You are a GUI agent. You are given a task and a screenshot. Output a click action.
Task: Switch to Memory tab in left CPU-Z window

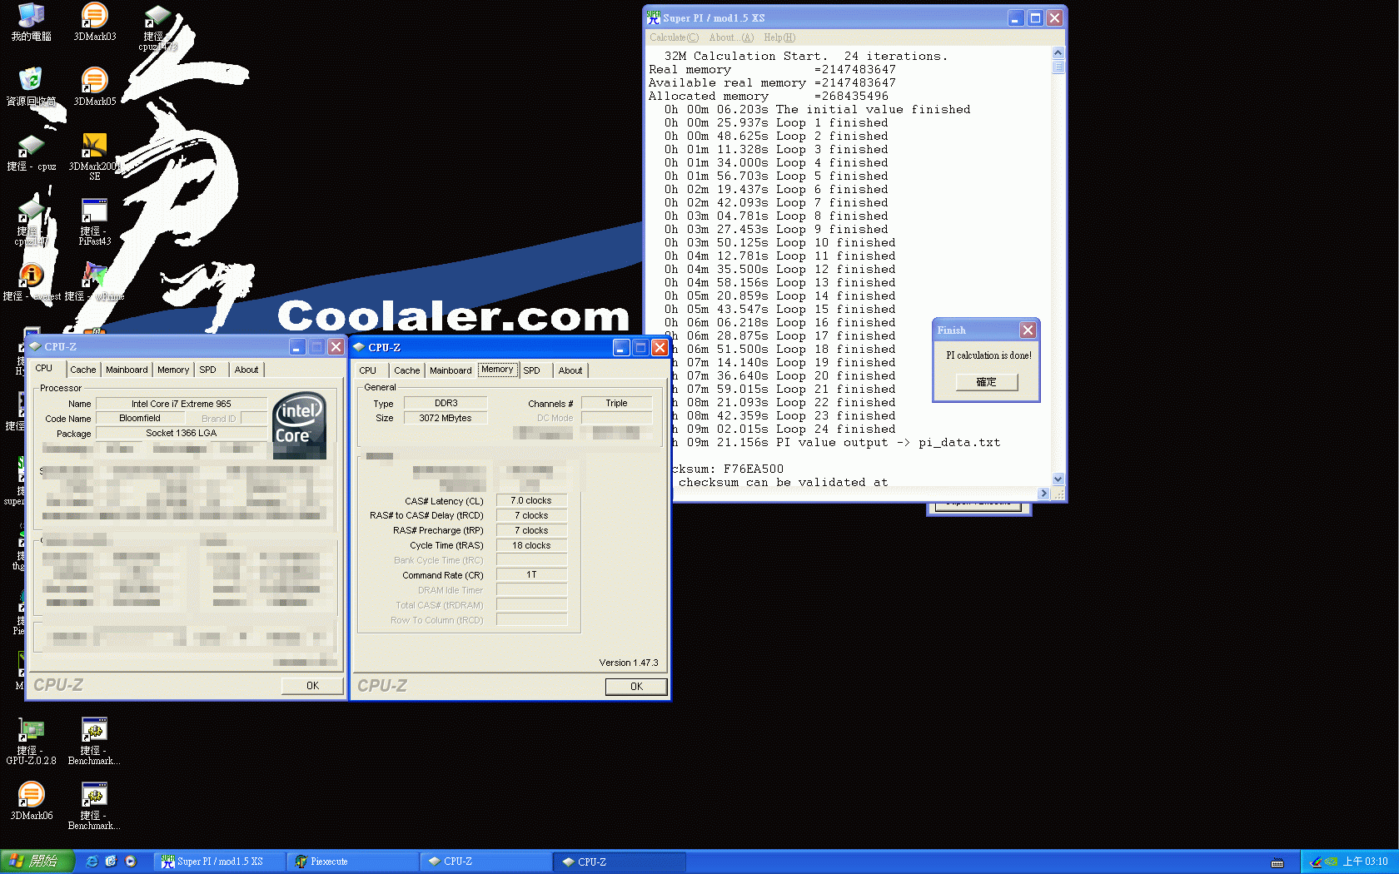pyautogui.click(x=173, y=370)
